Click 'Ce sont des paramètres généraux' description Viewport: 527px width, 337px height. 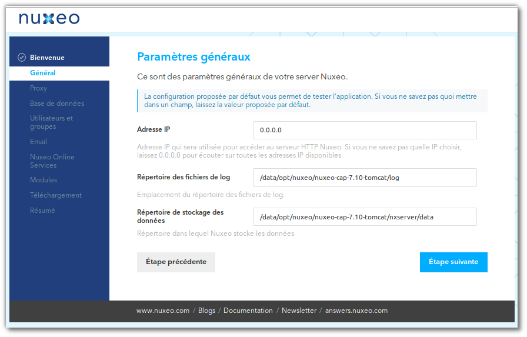click(242, 77)
